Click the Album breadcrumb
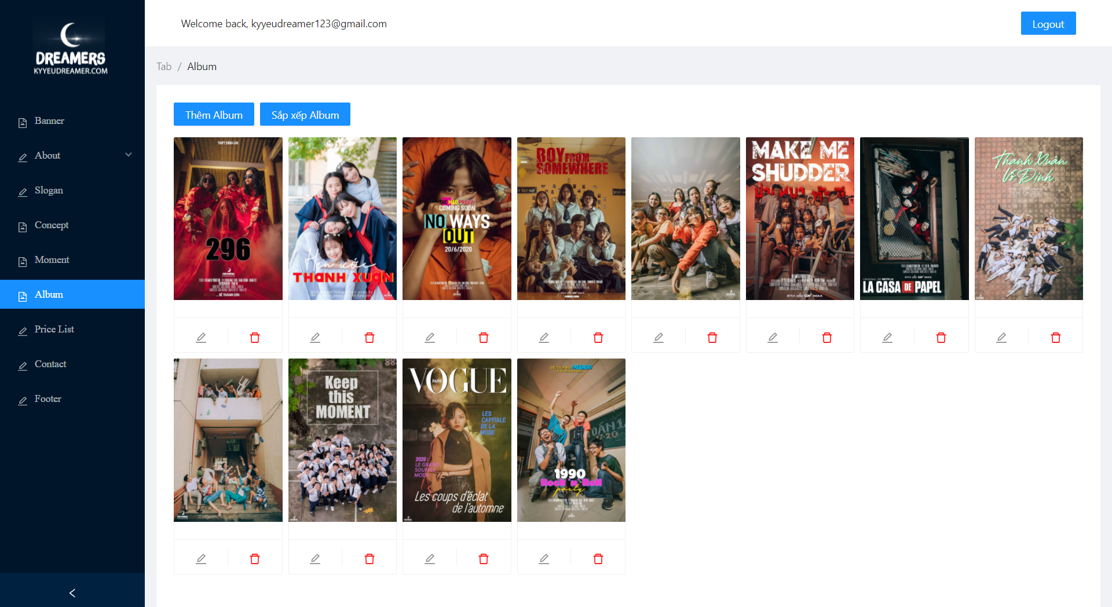This screenshot has height=607, width=1112. [x=202, y=66]
